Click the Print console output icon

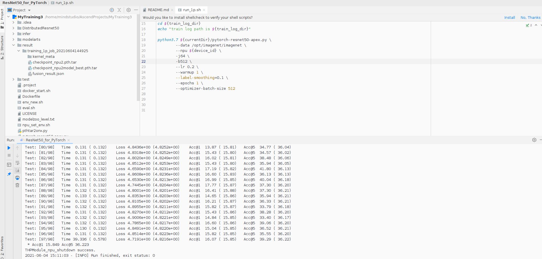(17, 178)
